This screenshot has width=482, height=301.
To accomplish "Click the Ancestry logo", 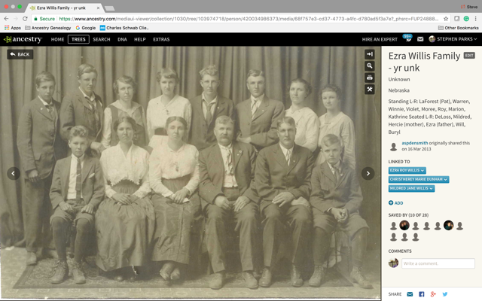I will (23, 39).
